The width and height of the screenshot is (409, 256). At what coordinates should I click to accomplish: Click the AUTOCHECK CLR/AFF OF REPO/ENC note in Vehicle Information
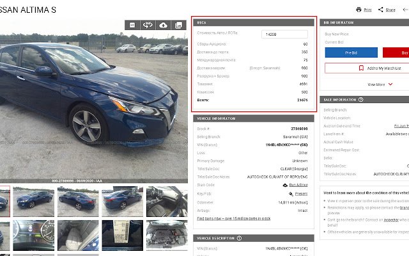pos(277,177)
